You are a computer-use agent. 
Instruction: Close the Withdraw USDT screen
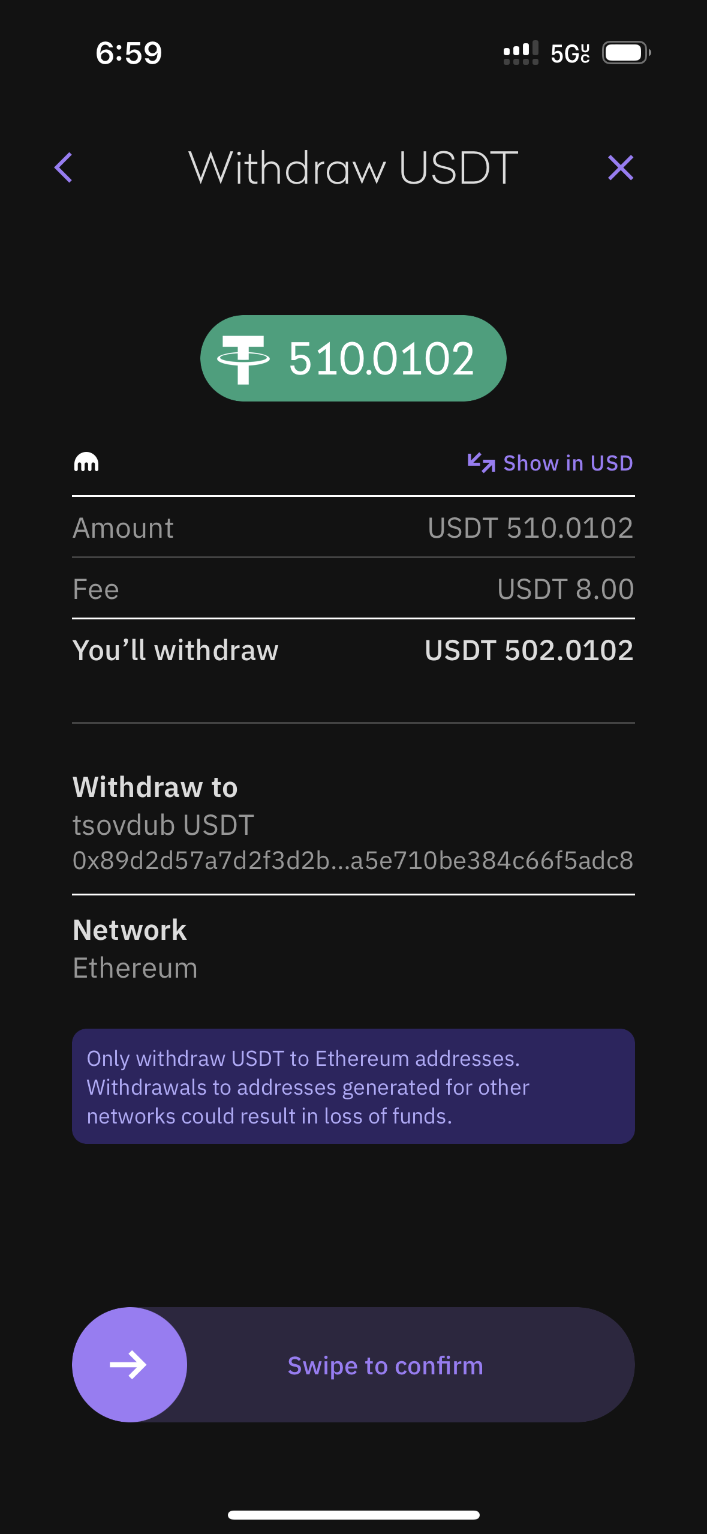click(620, 167)
